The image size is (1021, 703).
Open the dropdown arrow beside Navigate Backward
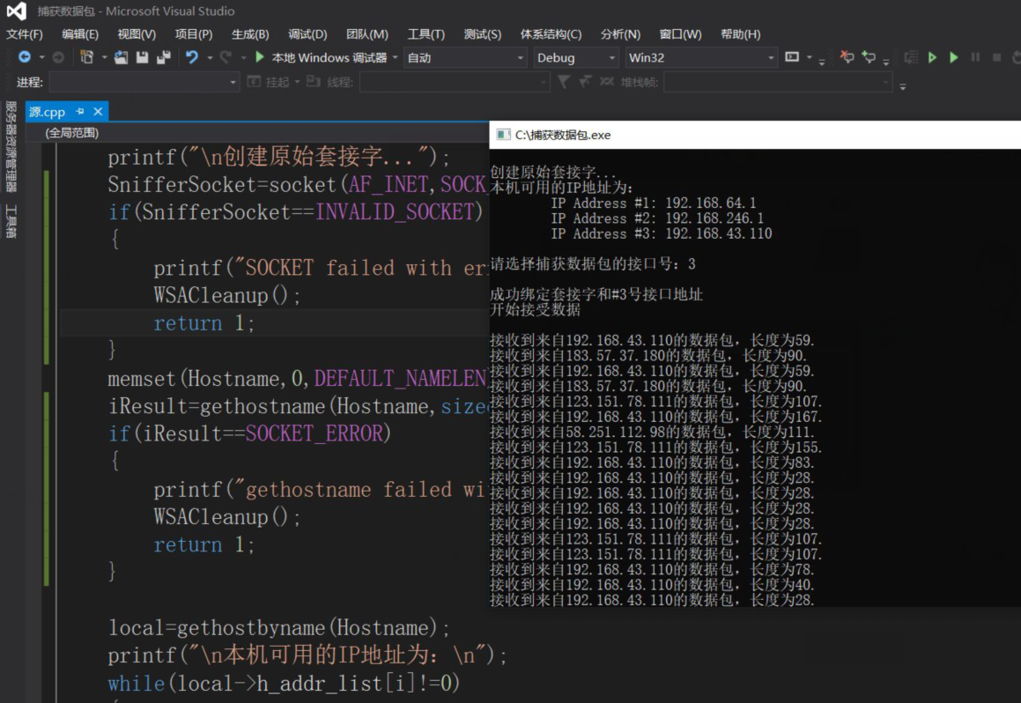tap(41, 57)
